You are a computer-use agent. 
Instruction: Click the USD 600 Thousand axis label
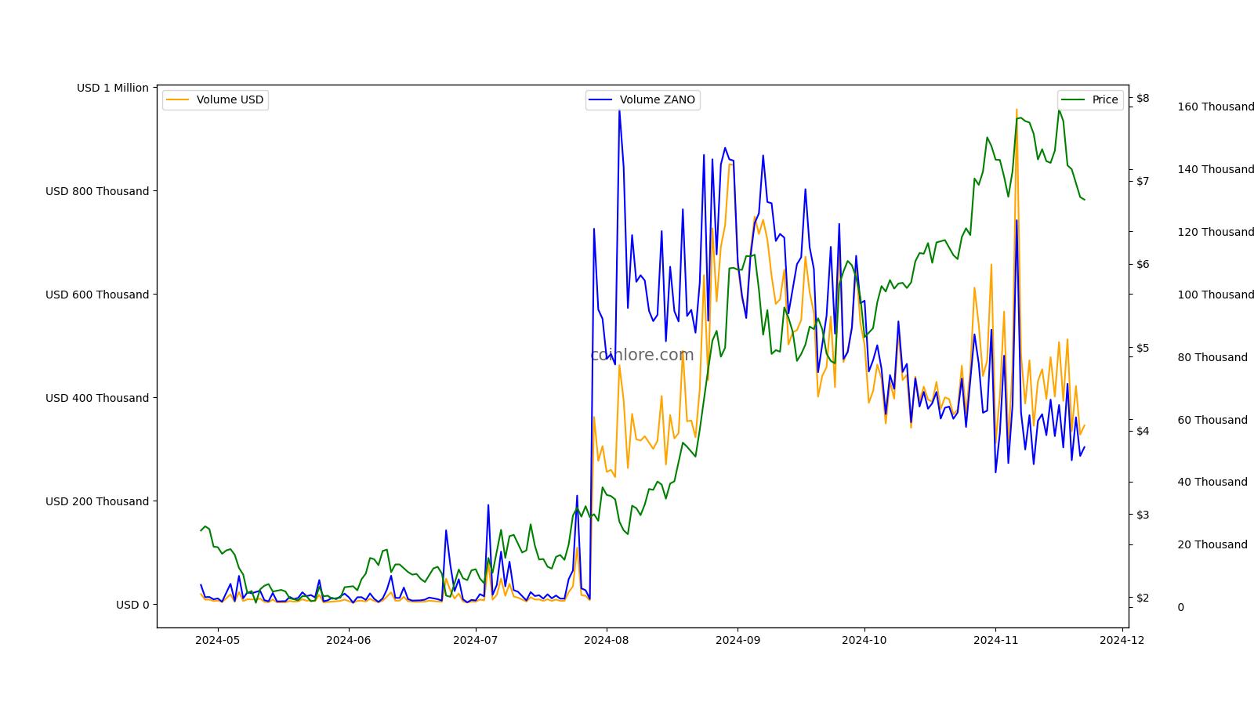point(97,295)
